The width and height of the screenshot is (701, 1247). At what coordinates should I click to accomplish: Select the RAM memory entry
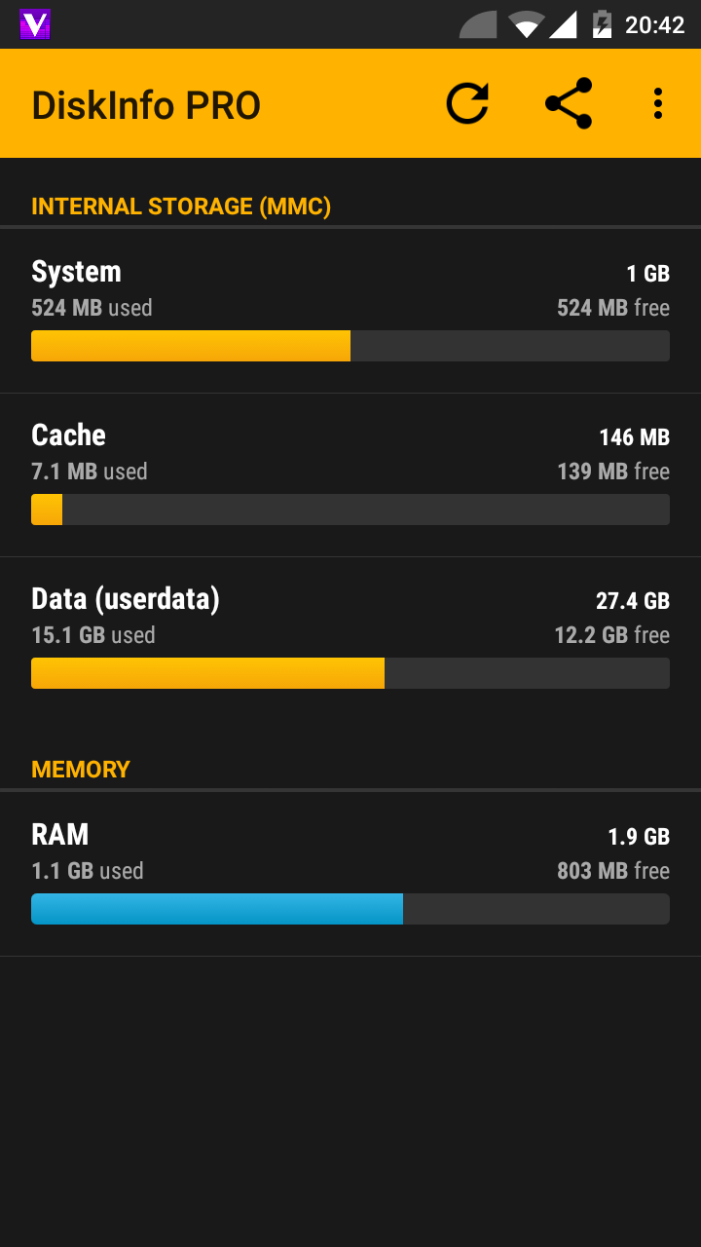pos(350,852)
